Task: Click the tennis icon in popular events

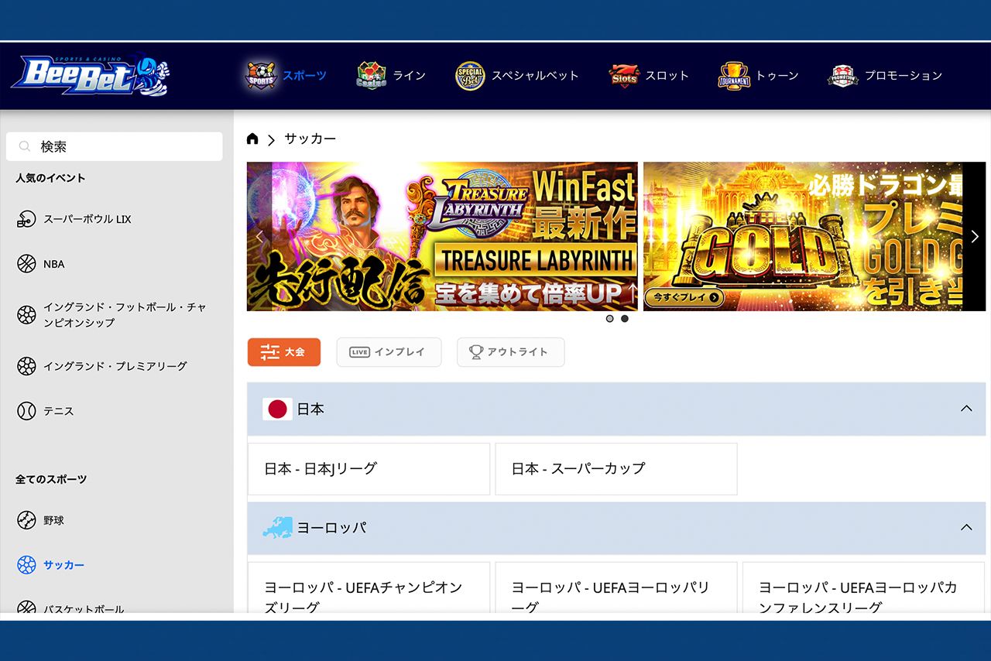Action: point(27,411)
